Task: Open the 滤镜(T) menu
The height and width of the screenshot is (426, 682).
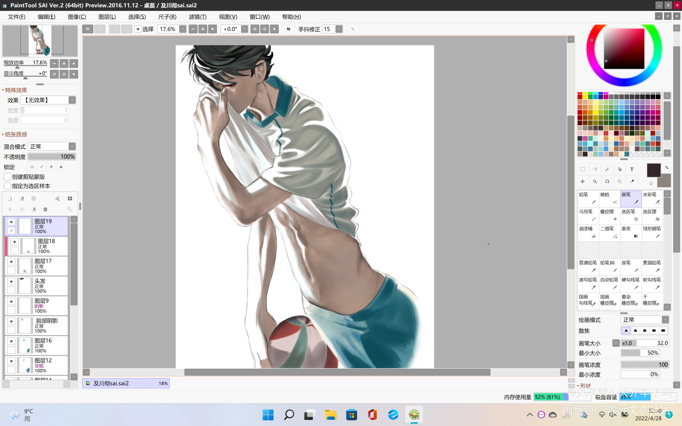Action: [197, 17]
